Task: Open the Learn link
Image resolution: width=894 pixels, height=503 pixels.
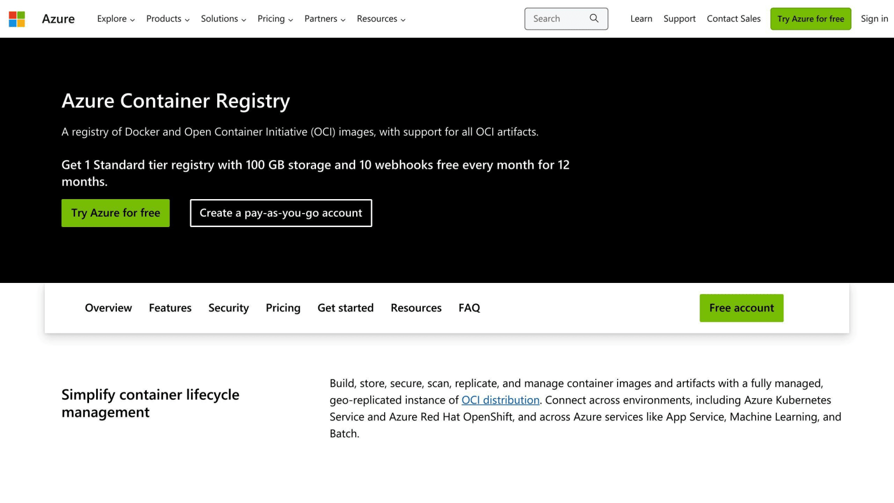Action: 641,19
